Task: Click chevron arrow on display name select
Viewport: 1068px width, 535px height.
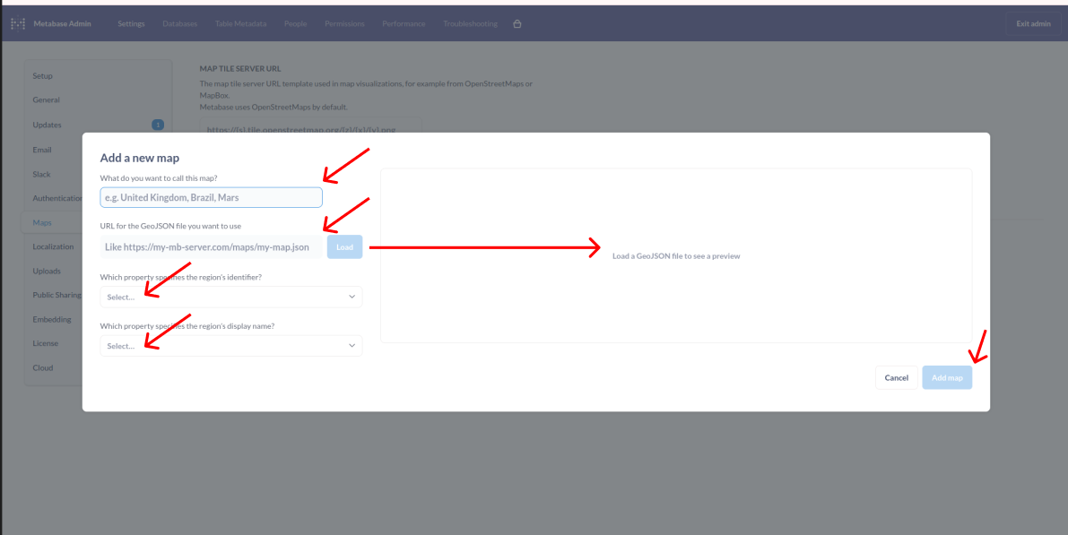Action: point(351,346)
